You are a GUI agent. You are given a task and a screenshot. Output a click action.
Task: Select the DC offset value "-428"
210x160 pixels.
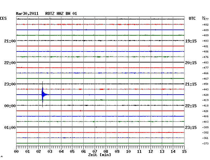pyautogui.click(x=205, y=95)
